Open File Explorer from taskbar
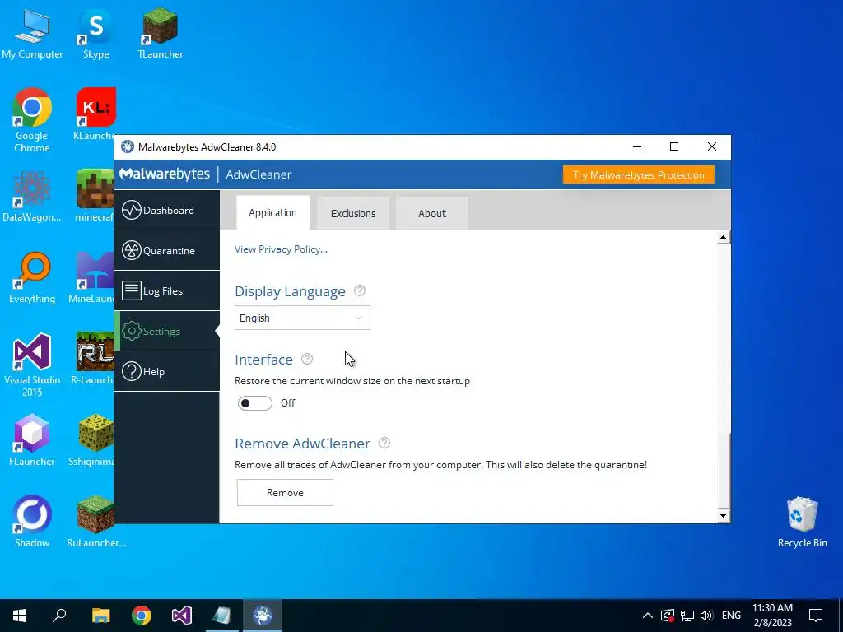This screenshot has height=632, width=843. point(100,616)
